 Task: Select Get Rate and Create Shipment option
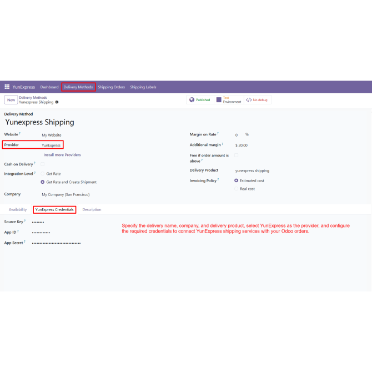(x=42, y=182)
